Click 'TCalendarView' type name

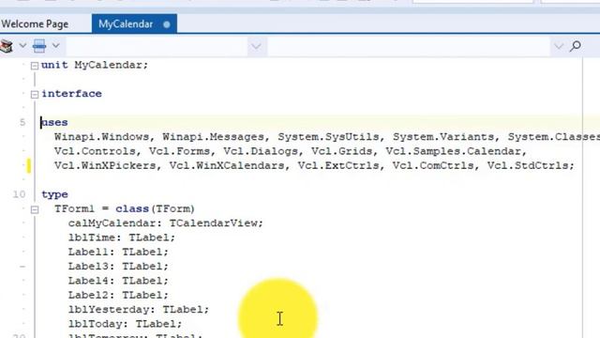213,223
